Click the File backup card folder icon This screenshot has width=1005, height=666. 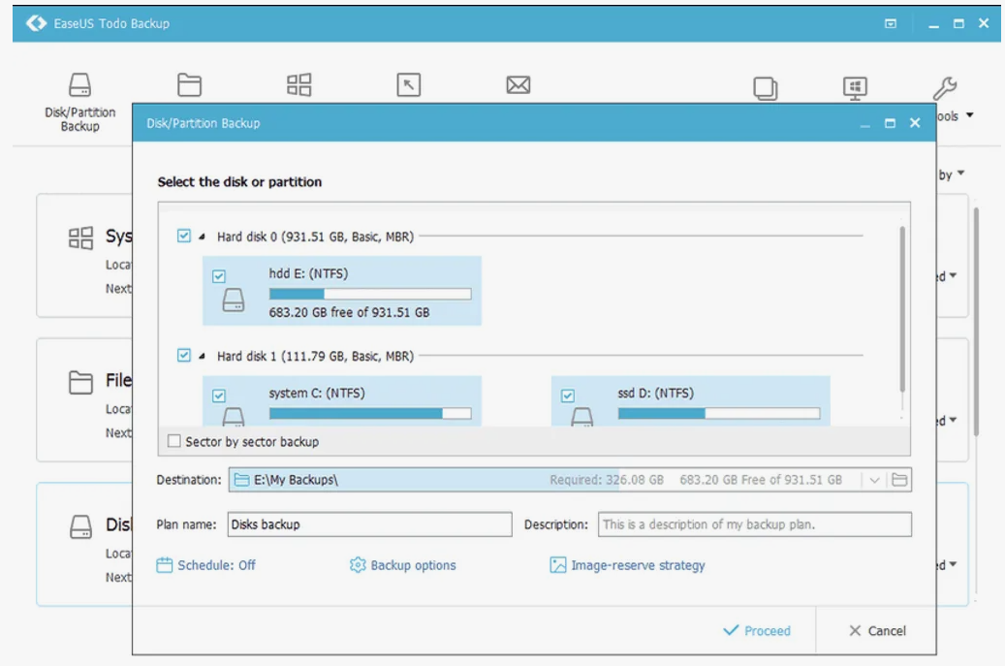pos(80,382)
